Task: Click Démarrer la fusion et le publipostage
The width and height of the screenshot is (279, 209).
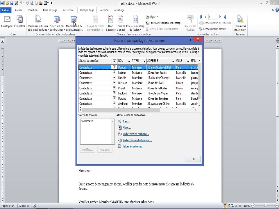Action: click(x=38, y=23)
